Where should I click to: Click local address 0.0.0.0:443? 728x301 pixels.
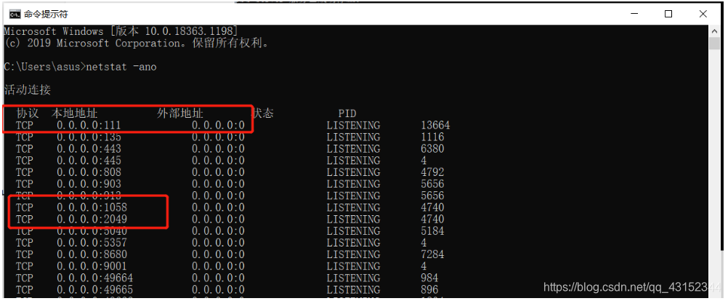pos(89,148)
